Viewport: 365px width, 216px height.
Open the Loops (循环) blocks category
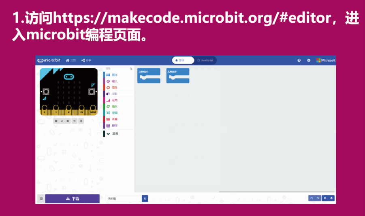click(x=119, y=106)
